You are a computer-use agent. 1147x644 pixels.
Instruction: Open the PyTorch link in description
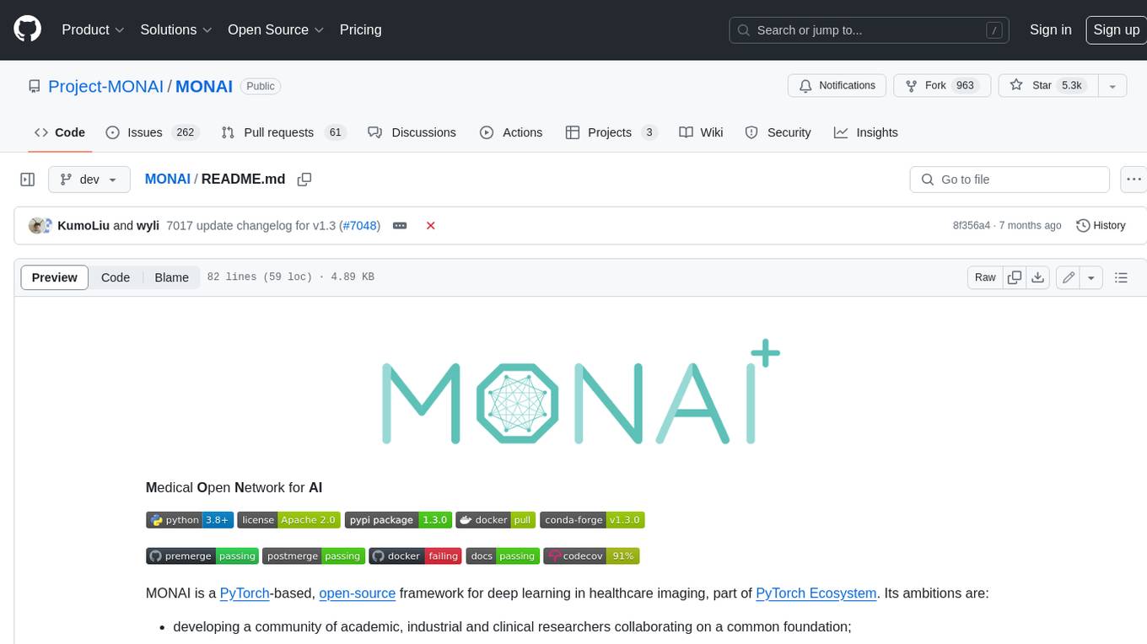pyautogui.click(x=245, y=593)
